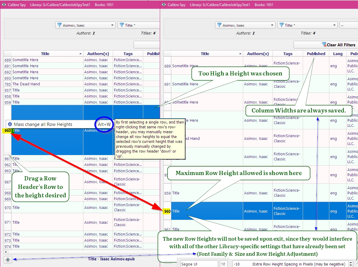Click 'Authors: 1' count in left window
Image resolution: width=358 pixels, height=267 pixels.
[x=85, y=33]
